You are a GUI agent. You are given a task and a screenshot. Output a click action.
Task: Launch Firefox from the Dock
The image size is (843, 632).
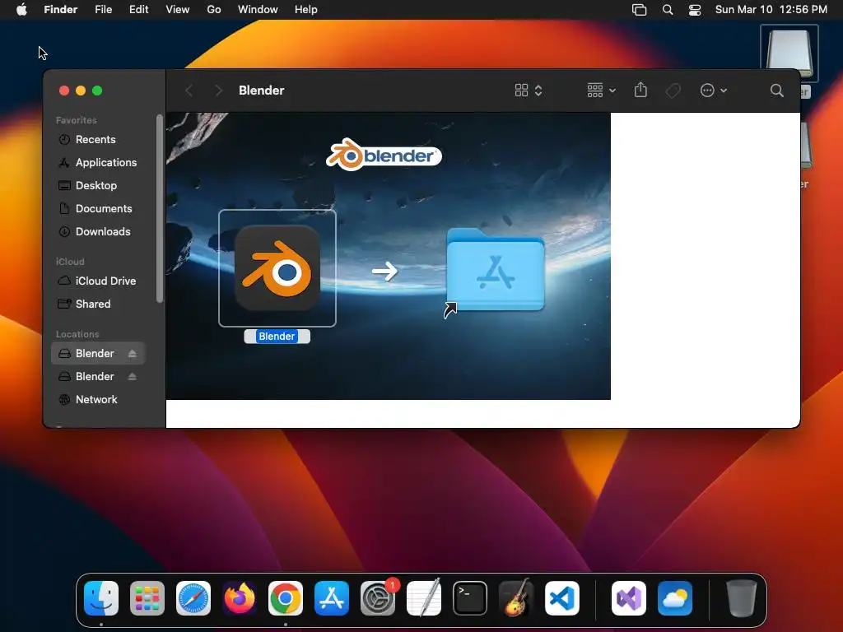(240, 598)
